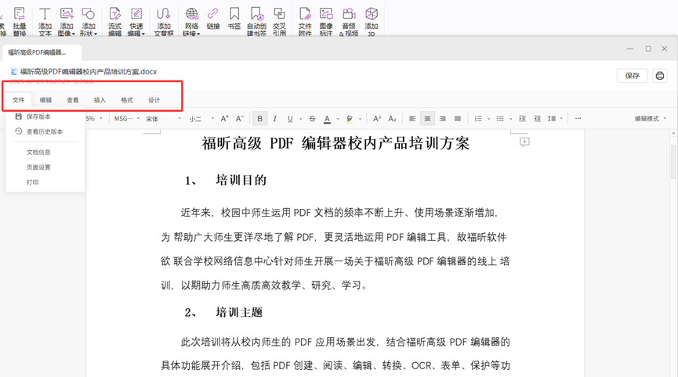Click the increase font size A+ icon
Screen dimensions: 678x377
(x=225, y=119)
